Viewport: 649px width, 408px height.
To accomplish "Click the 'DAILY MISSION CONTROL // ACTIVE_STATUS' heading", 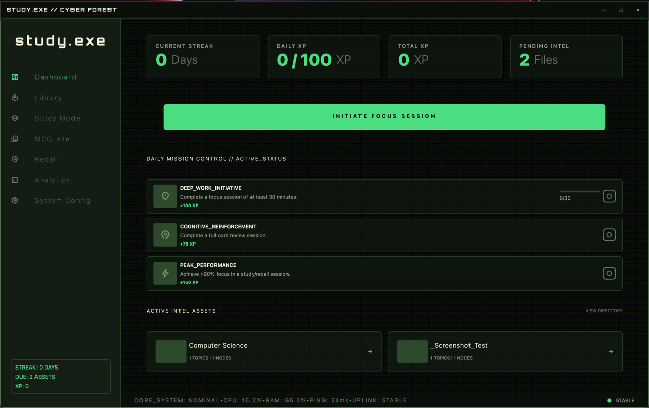I will [217, 159].
